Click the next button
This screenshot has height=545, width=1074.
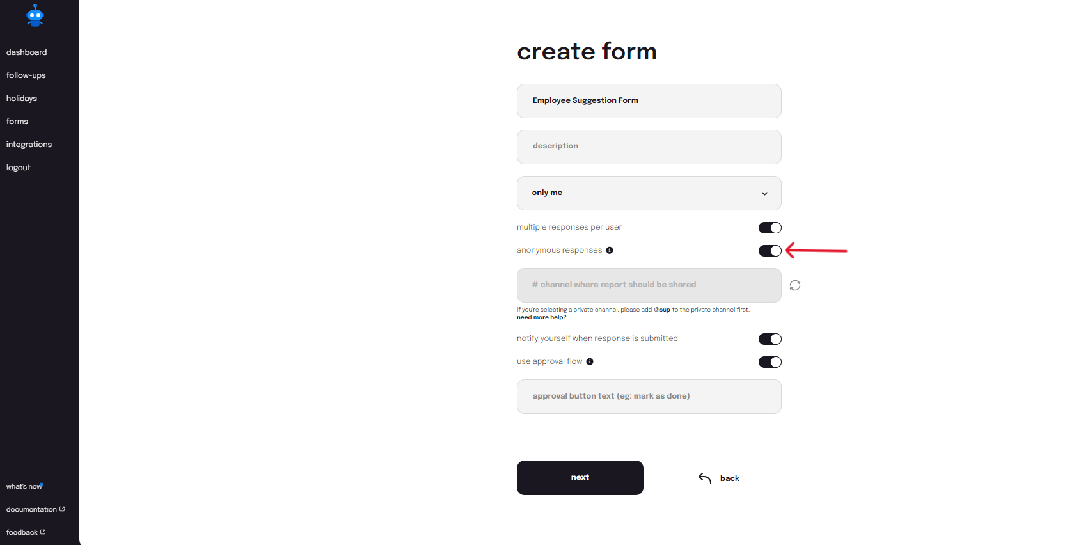pos(580,478)
